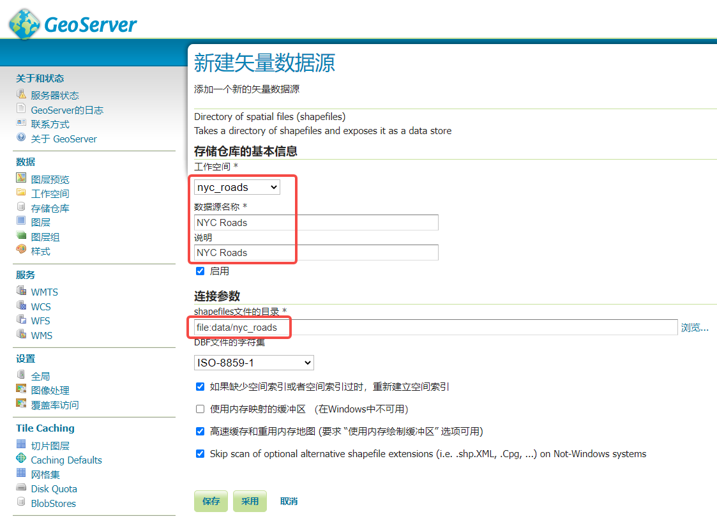The height and width of the screenshot is (521, 717).
Task: Open 全局 settings link
Action: click(40, 376)
